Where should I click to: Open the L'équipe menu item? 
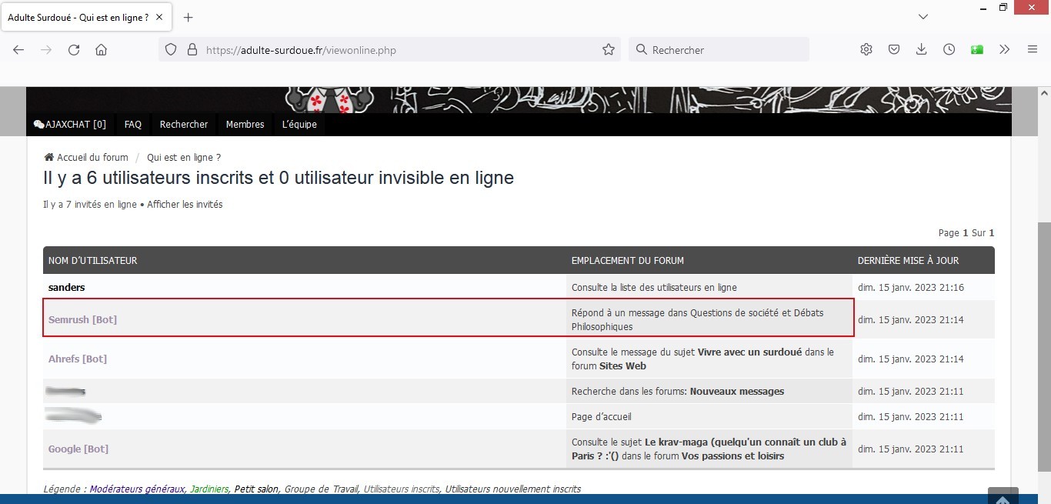pos(299,124)
